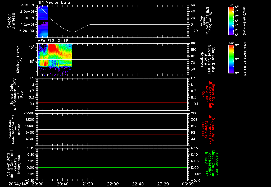271x187 pixels.
Task: Select the red 'MU Scanner Pos Telemetry' label
Action: (x=208, y=129)
